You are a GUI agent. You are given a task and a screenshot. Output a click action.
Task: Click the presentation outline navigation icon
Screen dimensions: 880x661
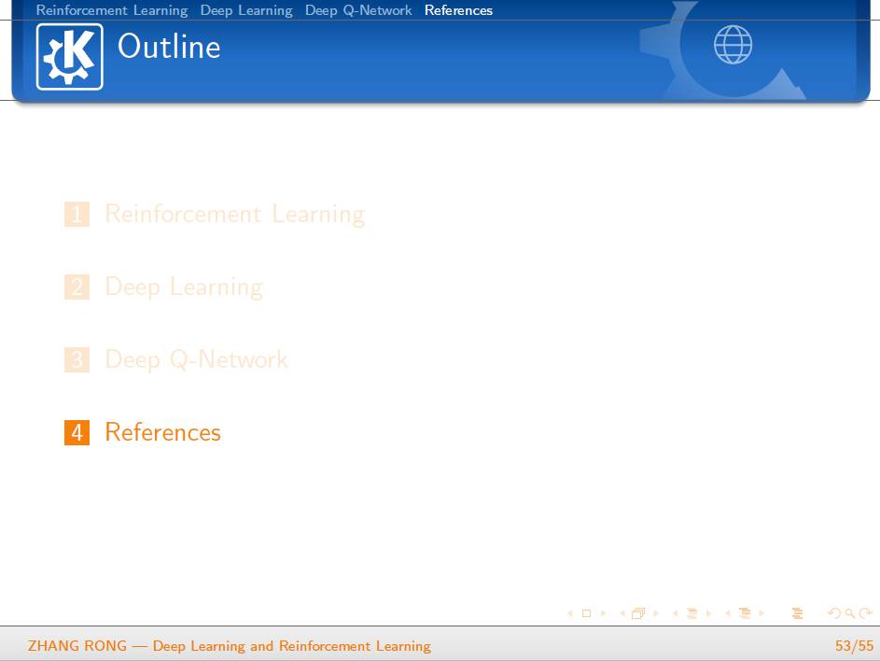pyautogui.click(x=798, y=613)
